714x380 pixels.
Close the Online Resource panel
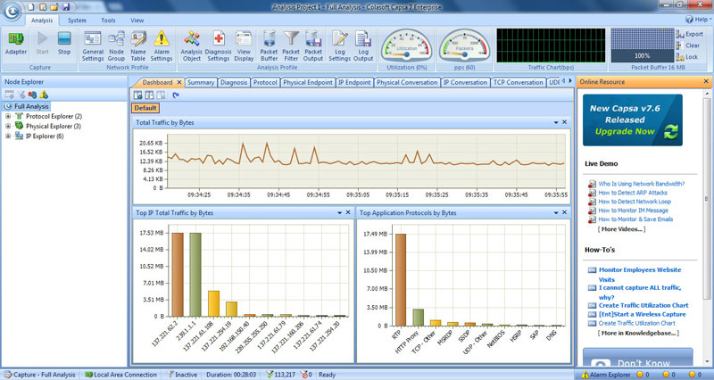[x=706, y=81]
